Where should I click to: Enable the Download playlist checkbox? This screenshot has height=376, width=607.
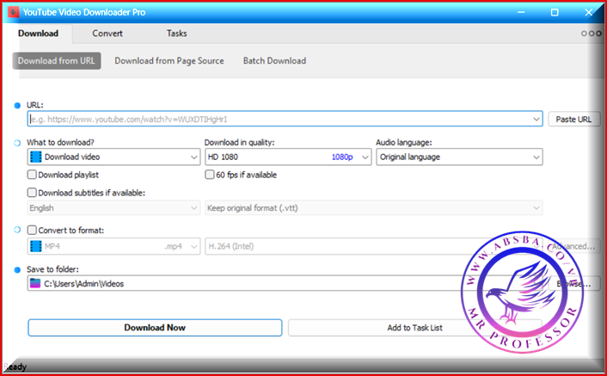click(32, 175)
